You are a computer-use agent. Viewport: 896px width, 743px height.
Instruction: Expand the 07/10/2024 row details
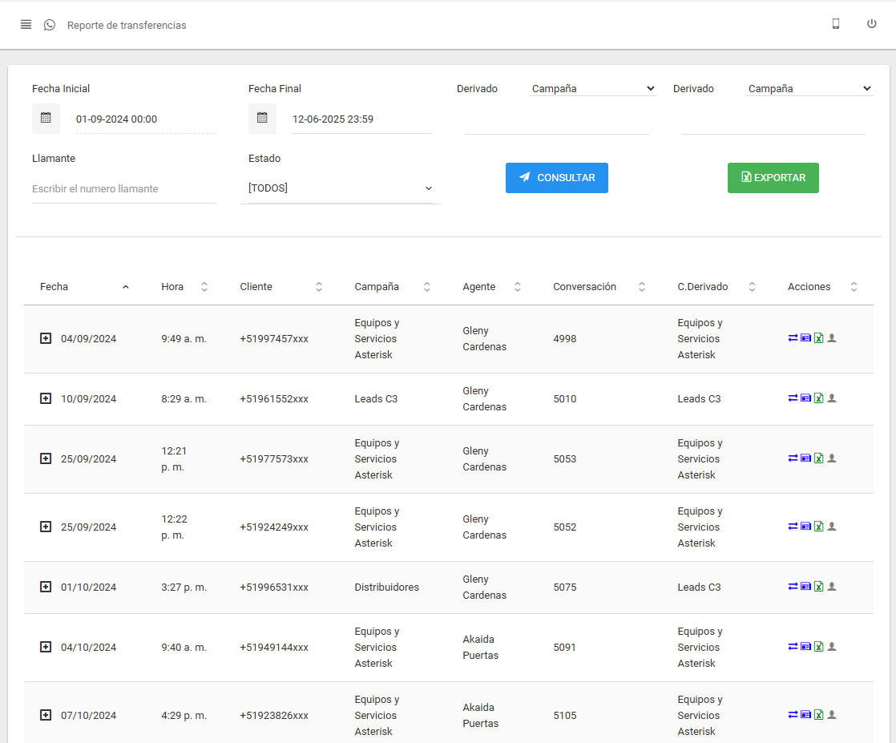46,715
